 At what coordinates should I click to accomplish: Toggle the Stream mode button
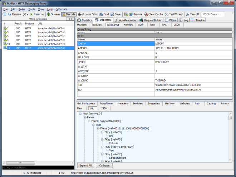48,14
